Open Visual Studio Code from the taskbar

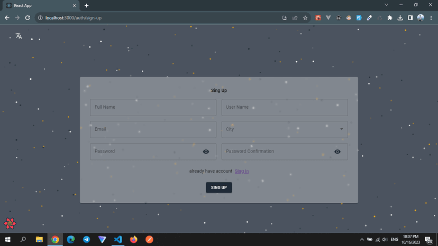(118, 240)
